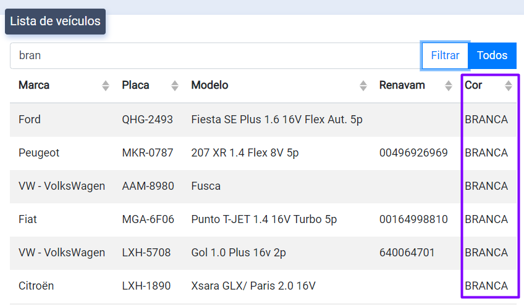Choose the Citroën Xsara GLX row

tap(253, 286)
